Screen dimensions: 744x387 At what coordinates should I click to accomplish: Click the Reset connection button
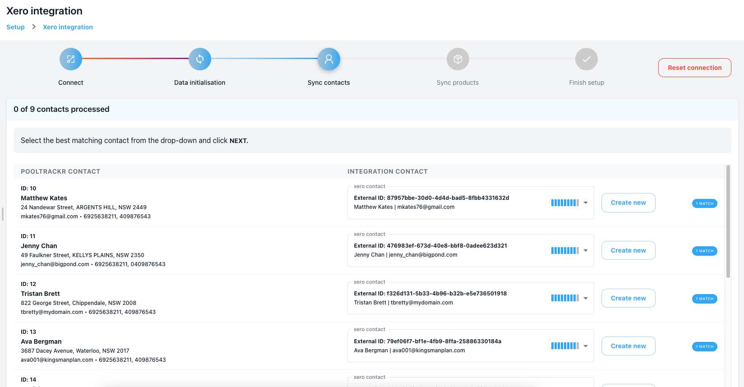coord(695,68)
